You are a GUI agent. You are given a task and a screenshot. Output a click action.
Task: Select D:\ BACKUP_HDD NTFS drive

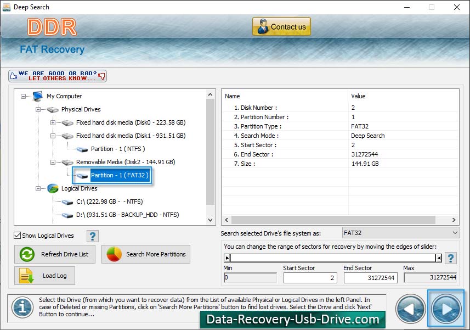coord(127,215)
